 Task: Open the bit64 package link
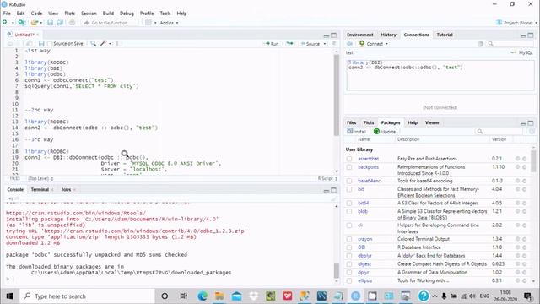364,203
